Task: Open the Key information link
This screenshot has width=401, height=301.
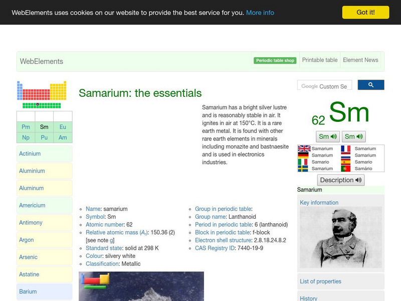Action: (x=320, y=202)
